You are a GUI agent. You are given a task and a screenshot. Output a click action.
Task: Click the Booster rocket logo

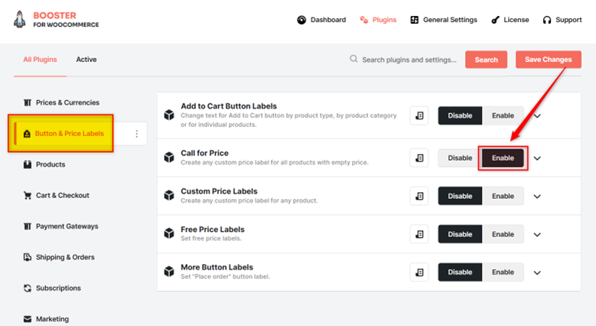tap(20, 19)
